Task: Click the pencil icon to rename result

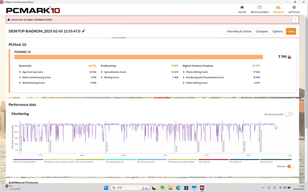Action: point(84,31)
